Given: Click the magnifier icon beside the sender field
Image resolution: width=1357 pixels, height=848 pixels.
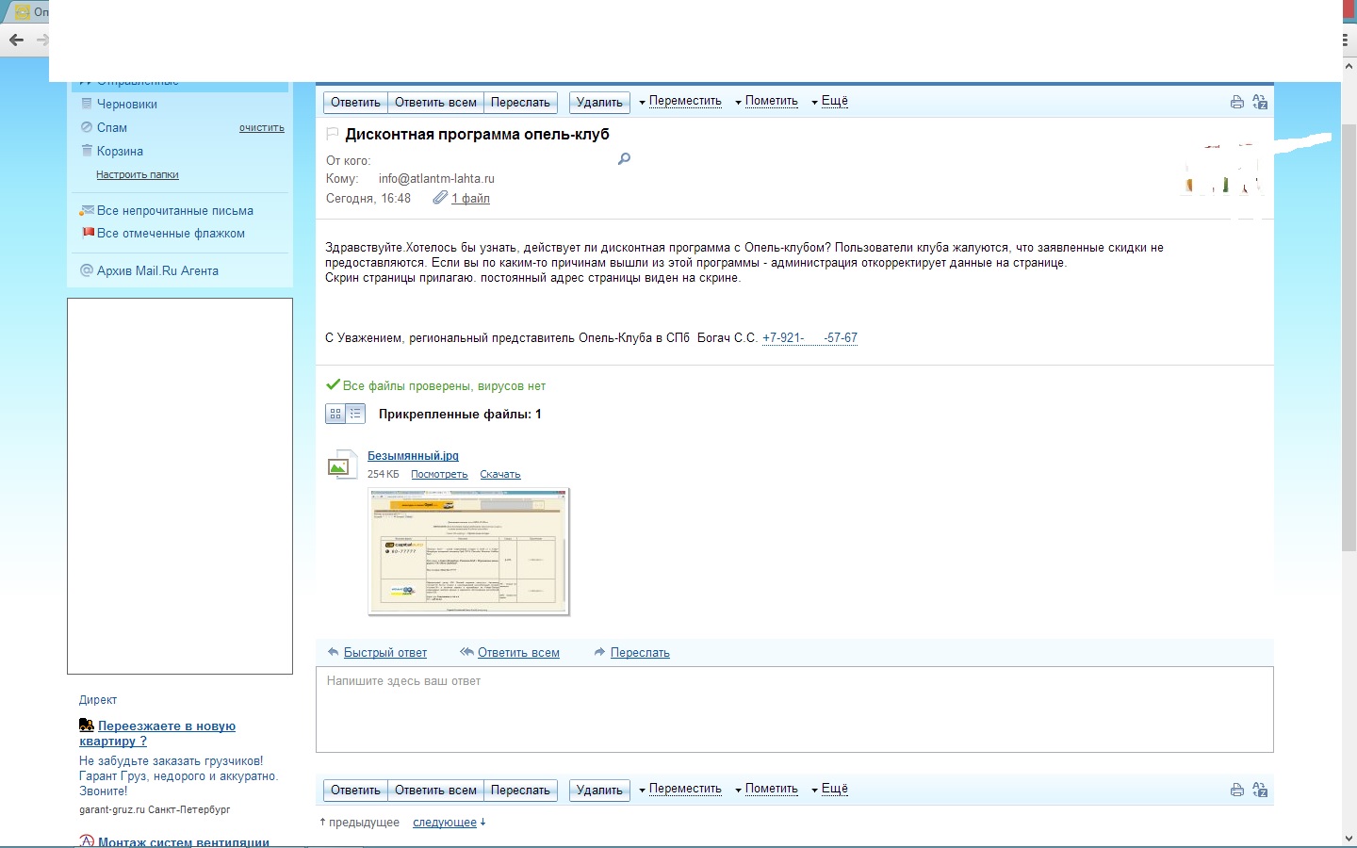Looking at the screenshot, I should click(x=624, y=159).
